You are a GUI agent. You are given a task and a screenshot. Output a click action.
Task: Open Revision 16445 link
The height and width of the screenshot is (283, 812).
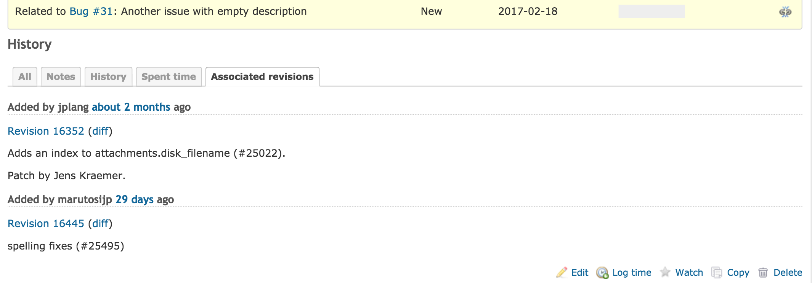46,224
